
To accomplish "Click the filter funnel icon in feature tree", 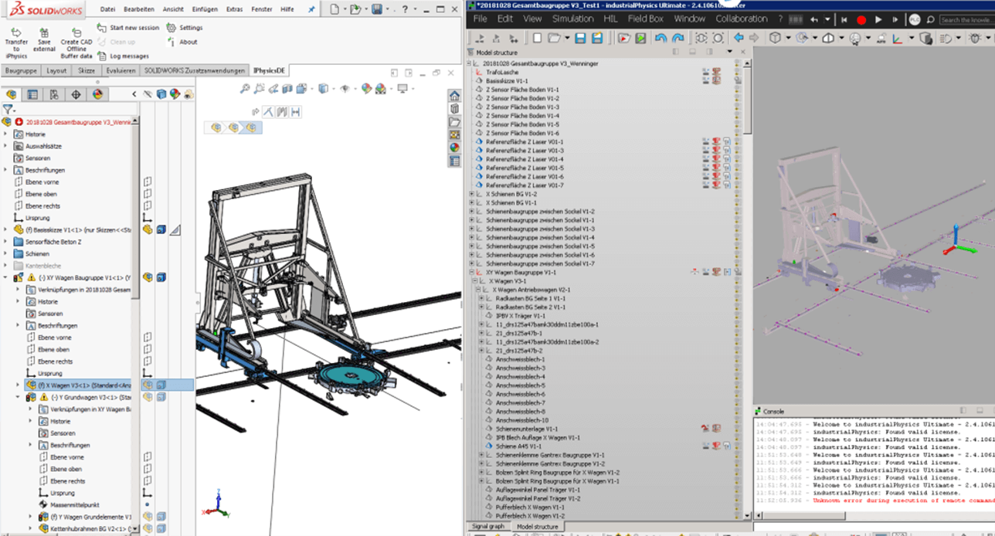I will click(x=8, y=110).
